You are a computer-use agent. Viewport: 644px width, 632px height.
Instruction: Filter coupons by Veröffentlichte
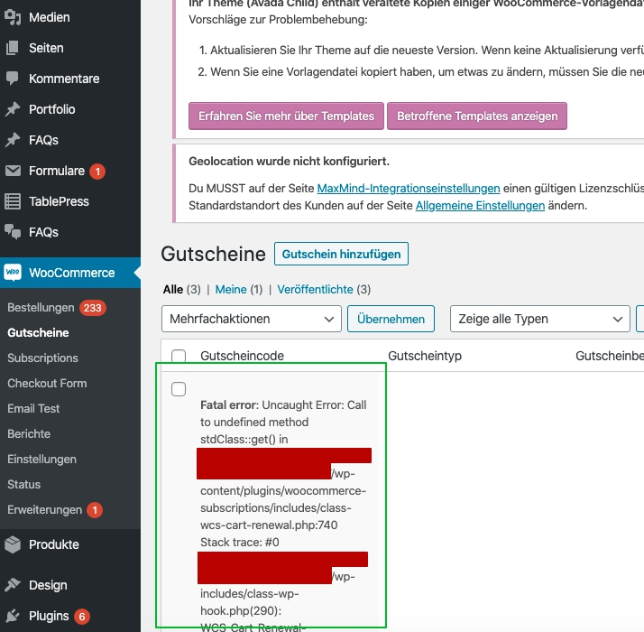[x=315, y=290]
